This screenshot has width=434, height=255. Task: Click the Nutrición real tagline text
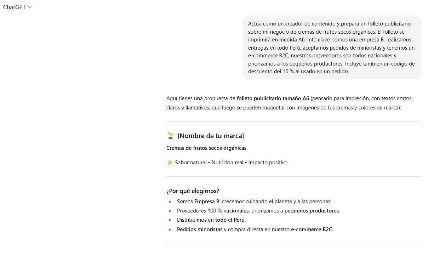[228, 163]
